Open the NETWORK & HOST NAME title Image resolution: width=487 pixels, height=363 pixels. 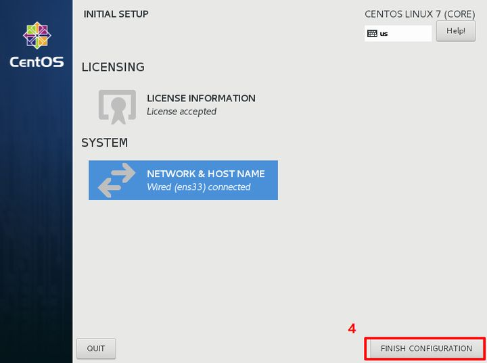point(206,174)
